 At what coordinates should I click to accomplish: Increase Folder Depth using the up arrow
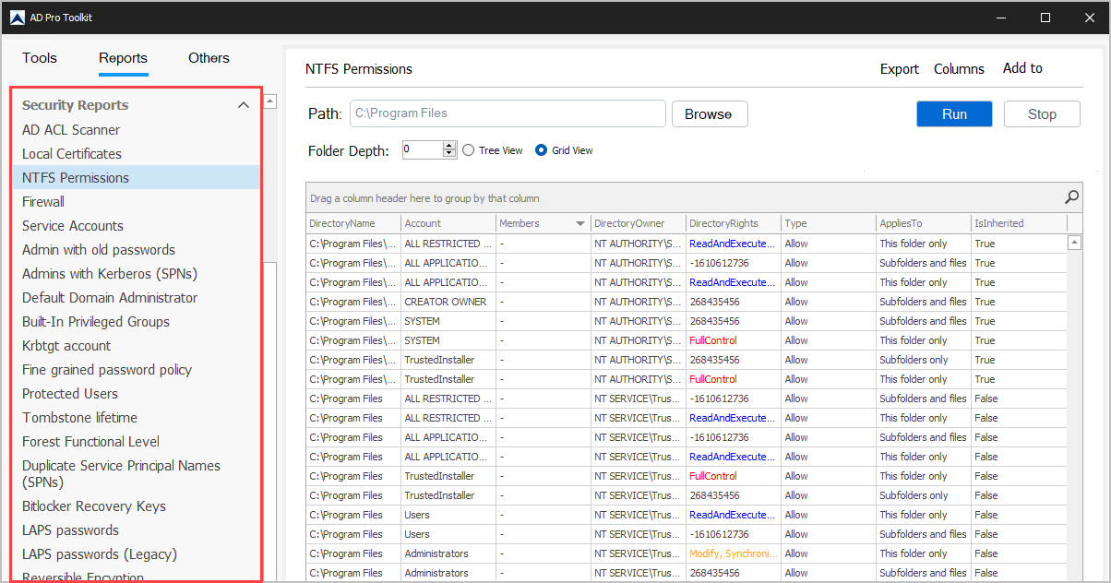(449, 144)
